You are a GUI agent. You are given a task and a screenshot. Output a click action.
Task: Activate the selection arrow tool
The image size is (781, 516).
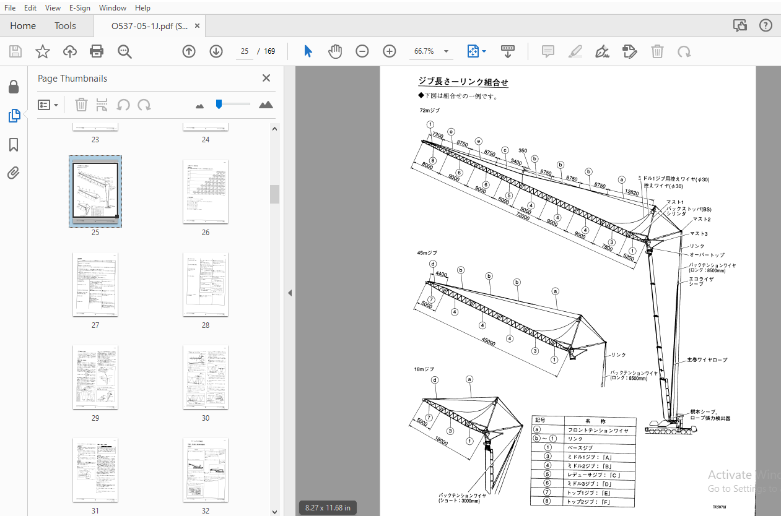tap(308, 51)
